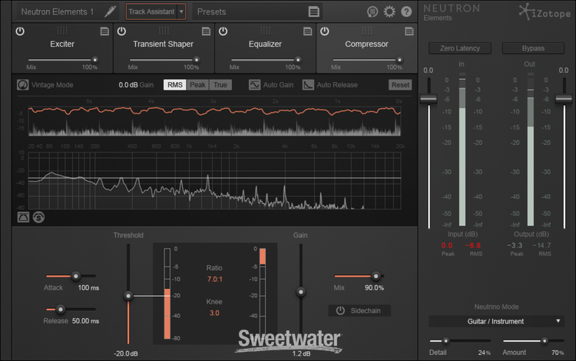Click the Knee value 3.0
The width and height of the screenshot is (576, 361).
[x=214, y=313]
